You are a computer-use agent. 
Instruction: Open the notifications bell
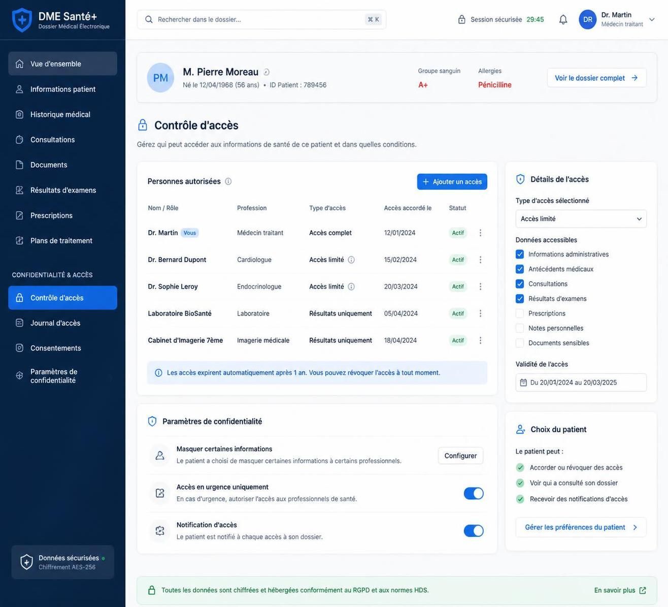coord(563,20)
